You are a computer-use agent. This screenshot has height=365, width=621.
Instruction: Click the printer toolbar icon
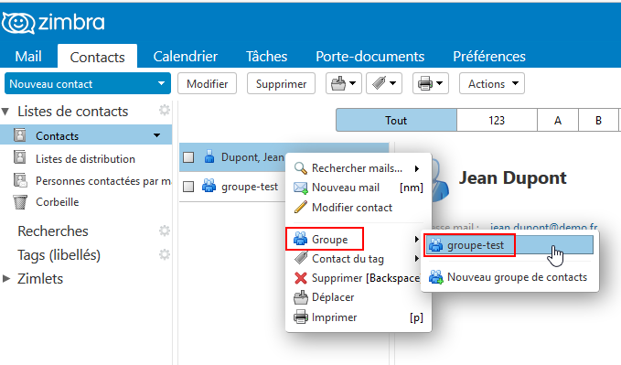click(425, 83)
